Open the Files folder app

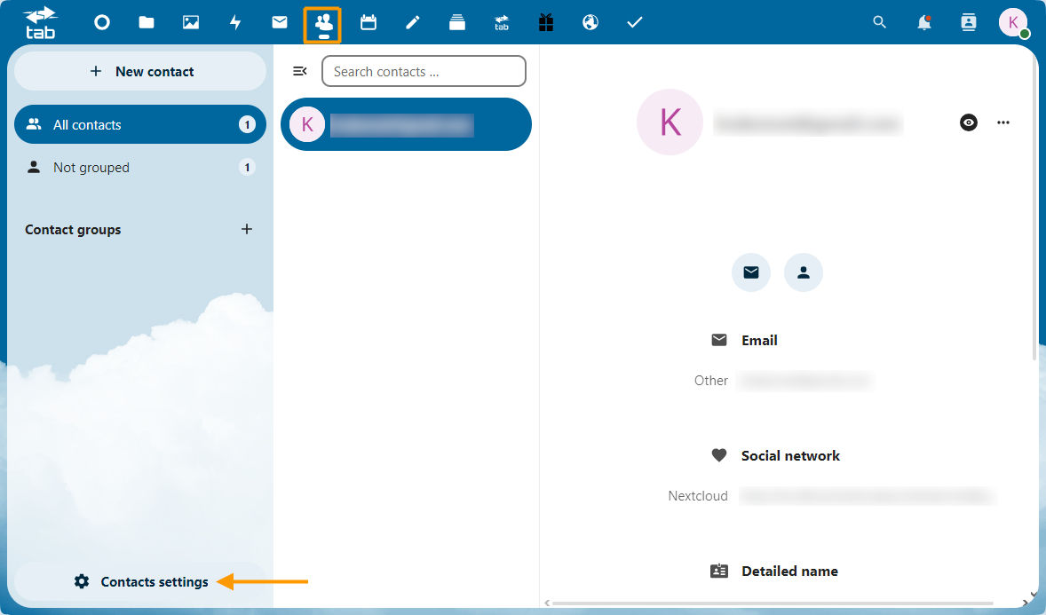[x=147, y=23]
